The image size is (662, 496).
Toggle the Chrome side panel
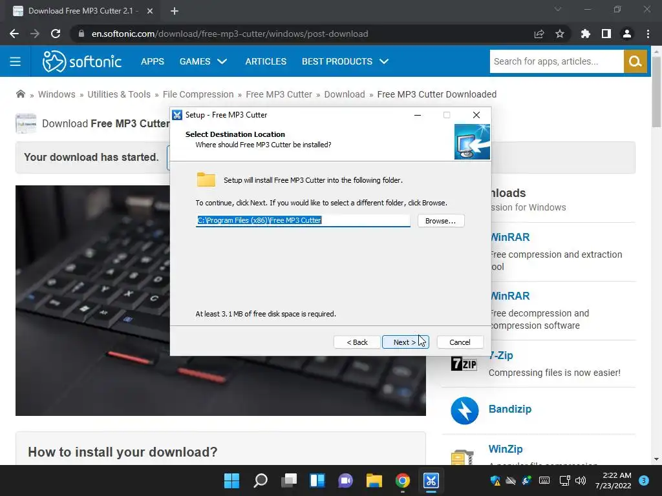point(606,34)
